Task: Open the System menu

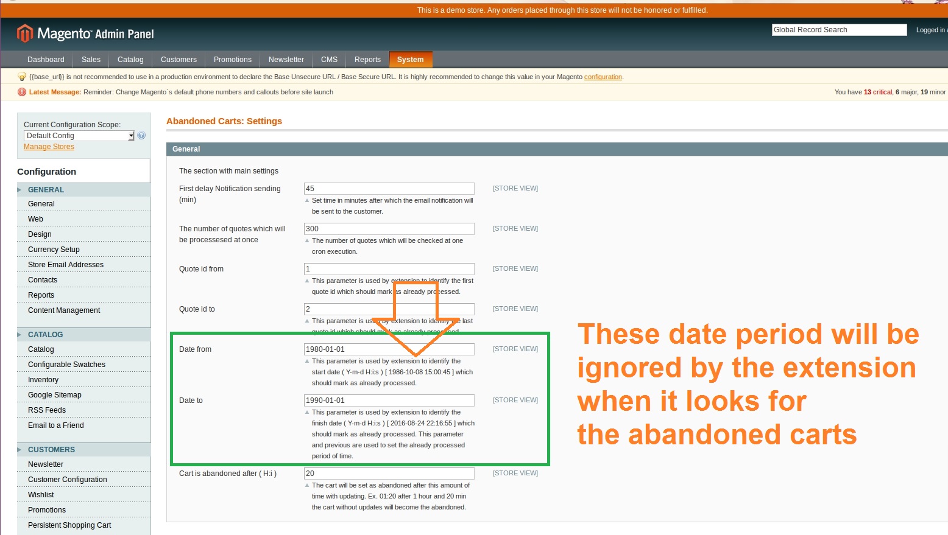Action: [411, 60]
